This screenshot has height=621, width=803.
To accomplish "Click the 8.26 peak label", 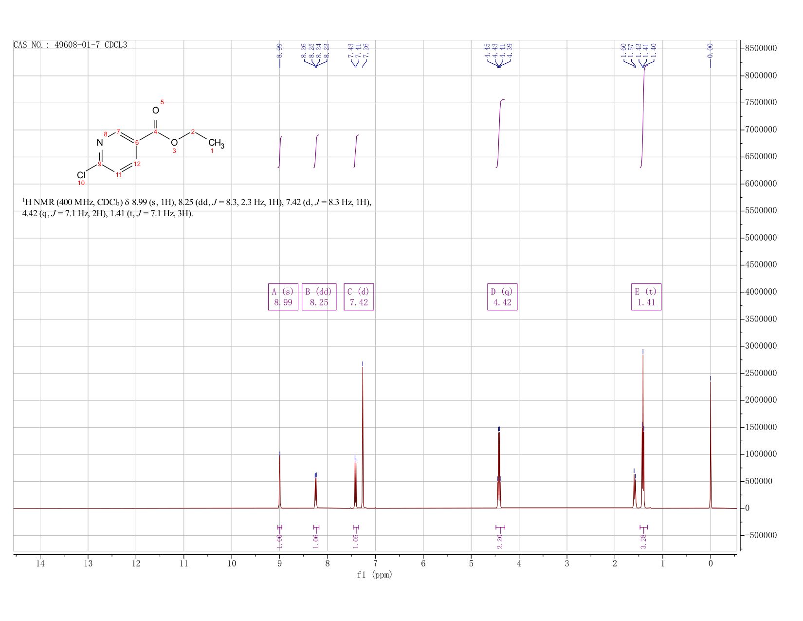I will point(304,50).
